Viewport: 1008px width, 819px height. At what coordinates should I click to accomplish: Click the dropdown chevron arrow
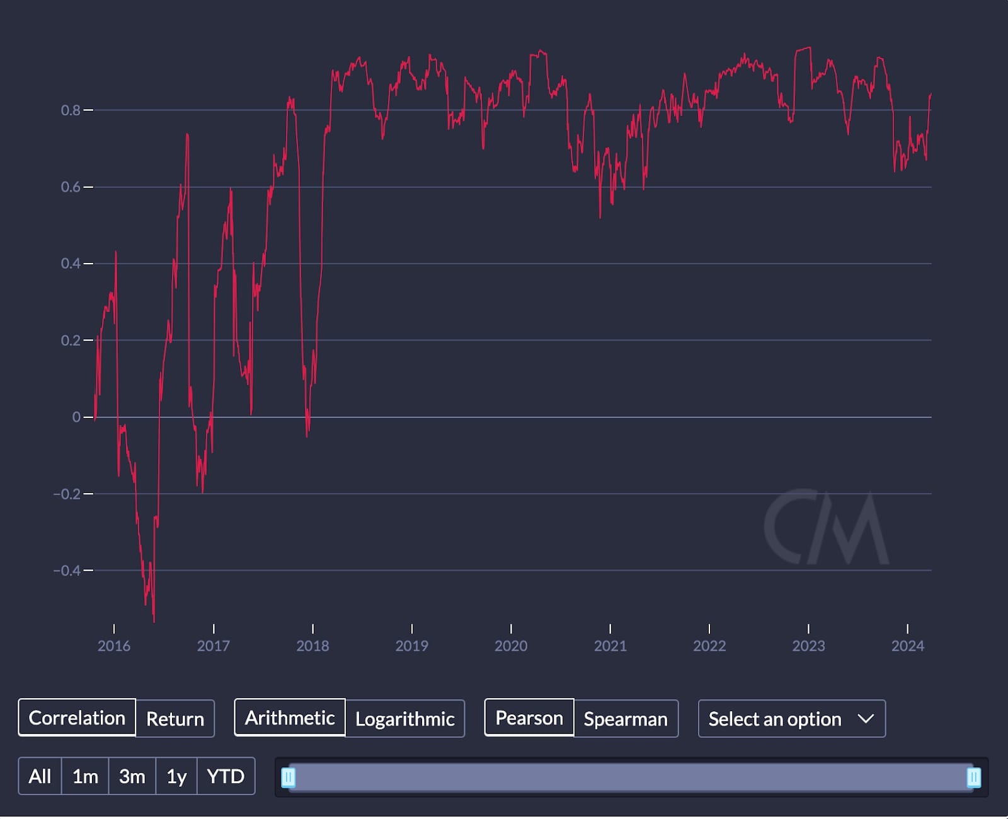(866, 719)
